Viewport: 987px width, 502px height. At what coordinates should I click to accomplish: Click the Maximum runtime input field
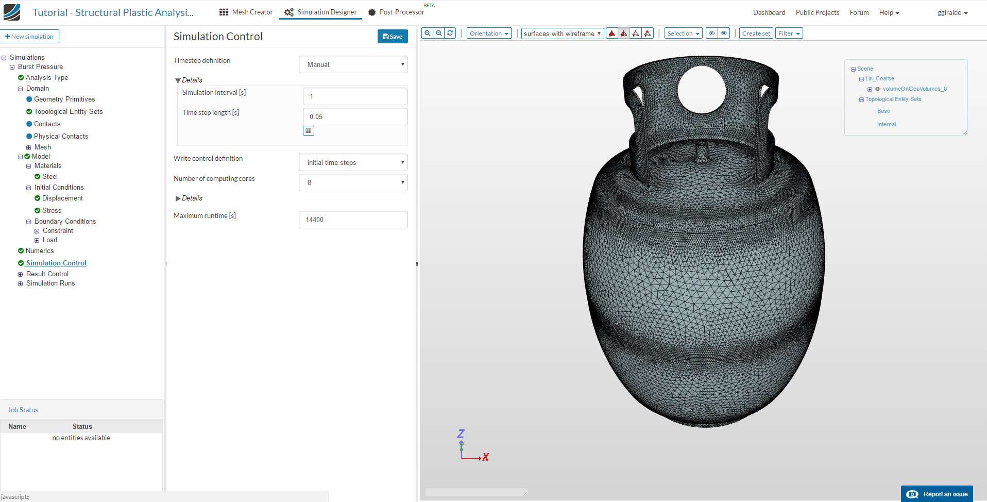pos(353,220)
